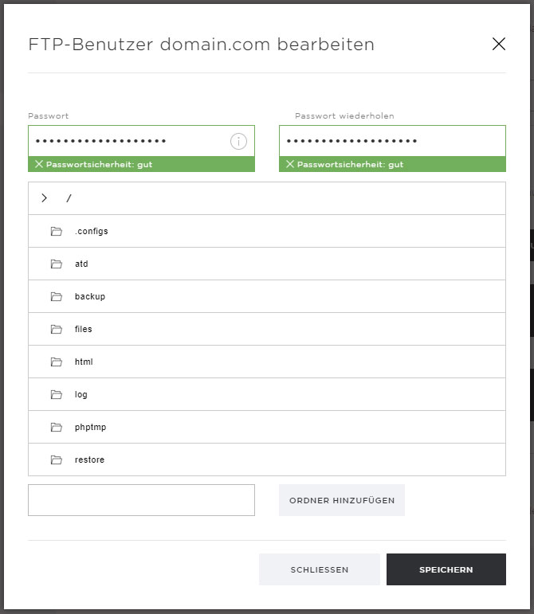
Task: Focus the Passwort wiederholen field
Action: point(393,141)
